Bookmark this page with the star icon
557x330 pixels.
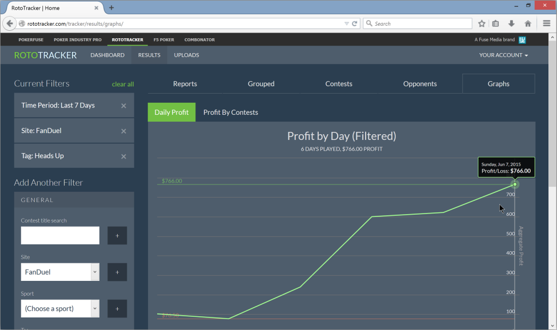coord(482,23)
